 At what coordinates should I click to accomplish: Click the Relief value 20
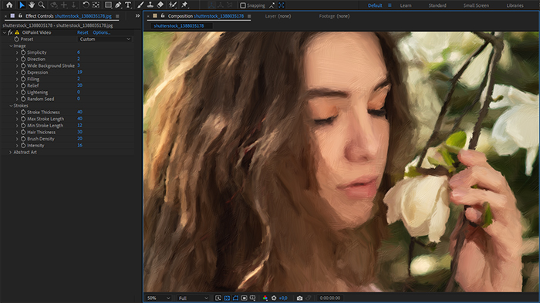point(79,85)
